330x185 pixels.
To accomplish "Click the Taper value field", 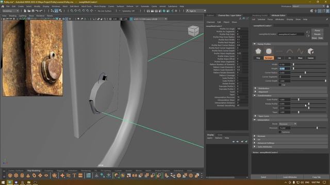I will pos(284,112).
